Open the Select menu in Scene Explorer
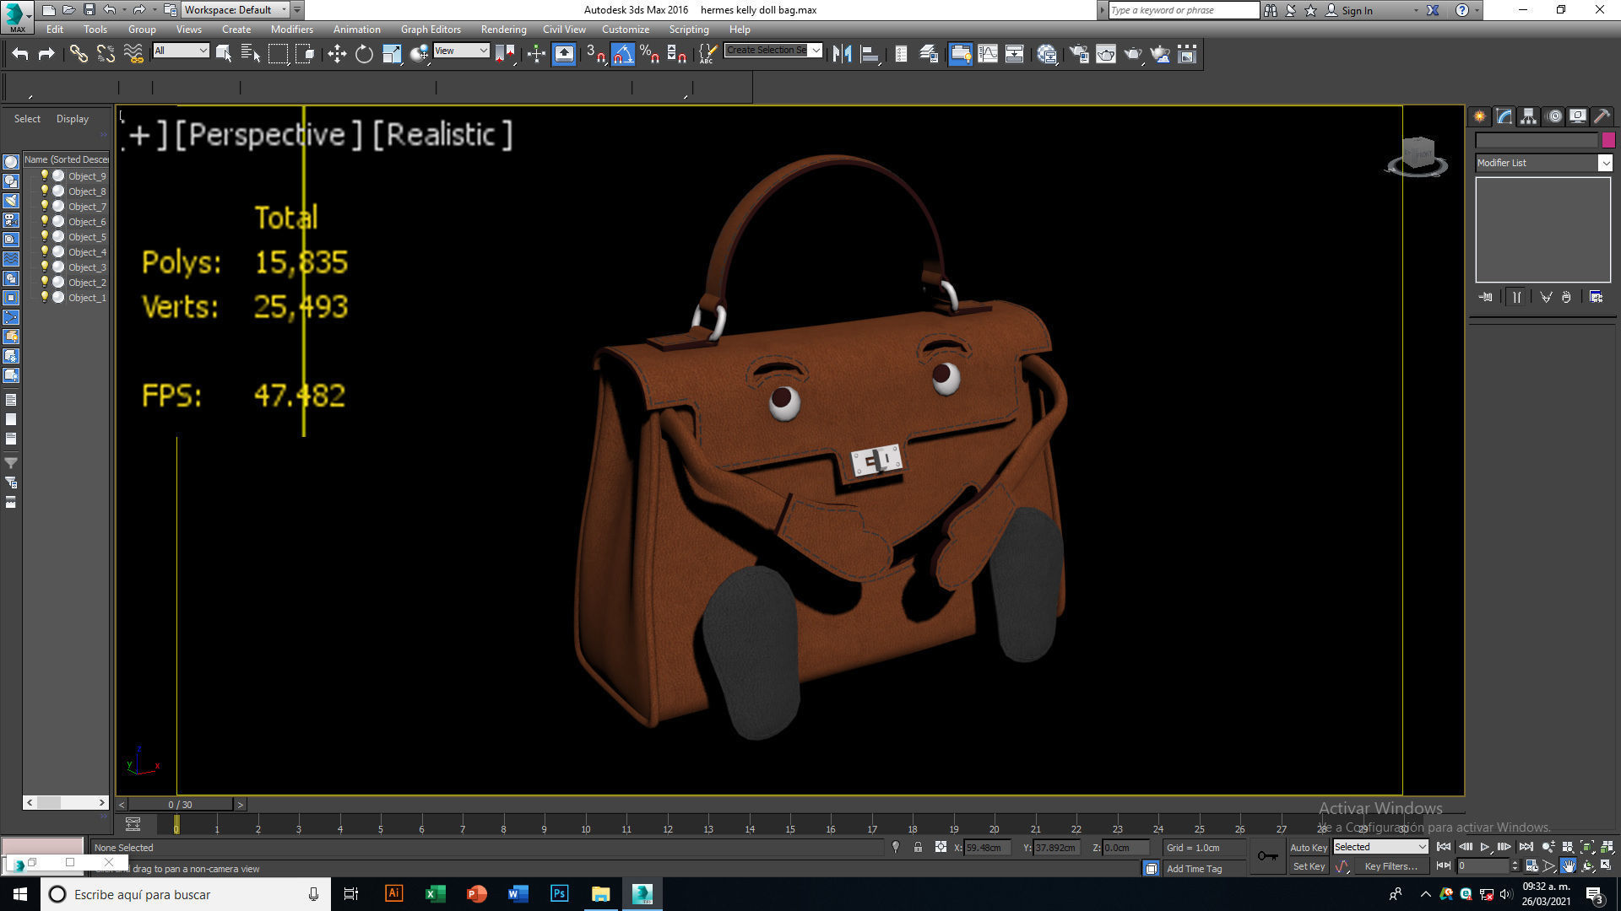This screenshot has width=1621, height=911. click(x=27, y=119)
